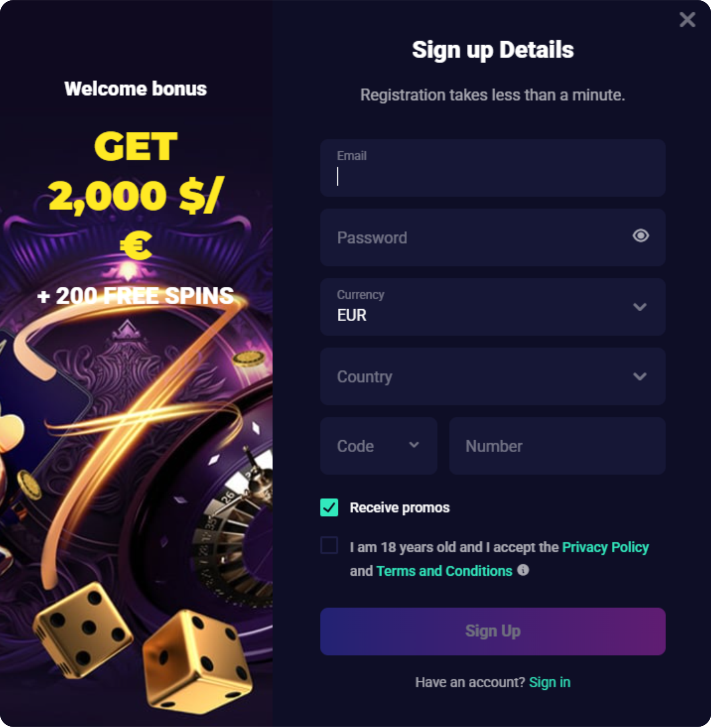Image resolution: width=711 pixels, height=727 pixels.
Task: Click the info icon after Terms and Conditions
Action: pyautogui.click(x=523, y=570)
